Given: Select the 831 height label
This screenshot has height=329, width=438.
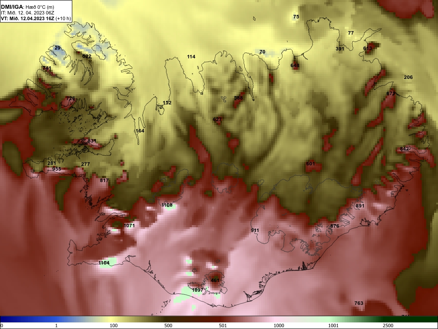Looking at the screenshot, I should point(92,141).
